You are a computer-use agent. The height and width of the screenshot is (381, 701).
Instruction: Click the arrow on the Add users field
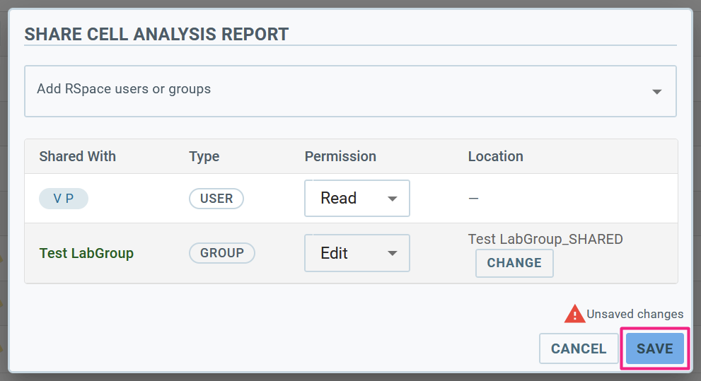pos(656,92)
